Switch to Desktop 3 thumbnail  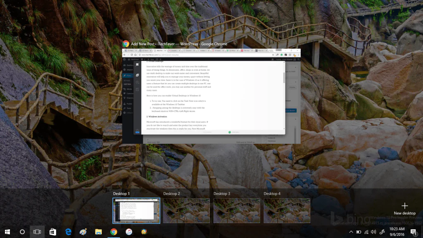[x=237, y=211]
